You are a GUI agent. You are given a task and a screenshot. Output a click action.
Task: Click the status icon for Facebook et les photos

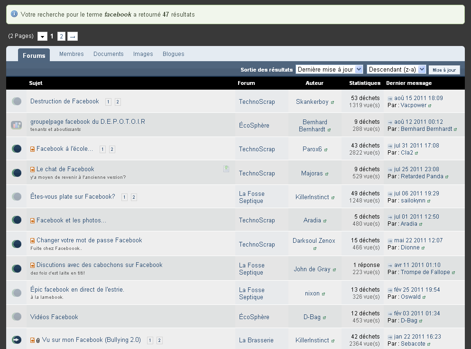(17, 220)
